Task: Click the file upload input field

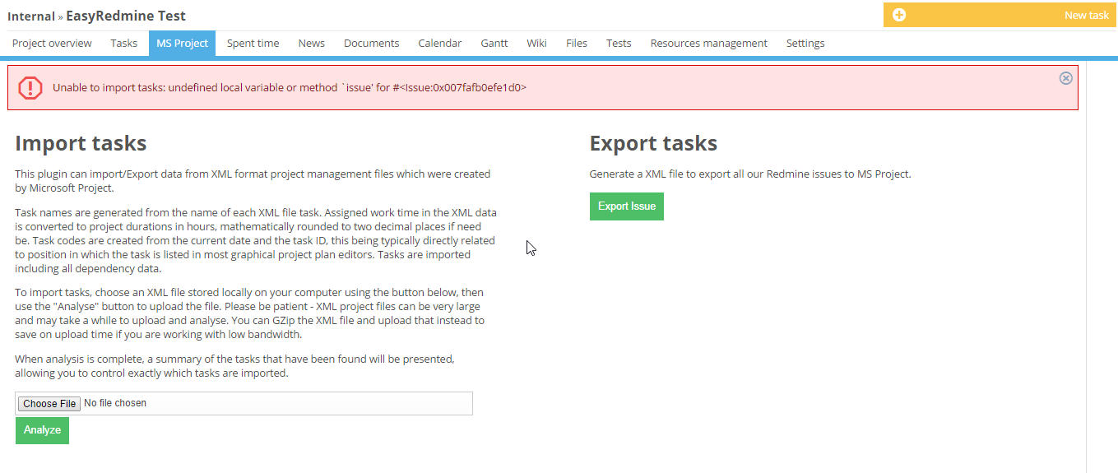Action: pos(244,403)
